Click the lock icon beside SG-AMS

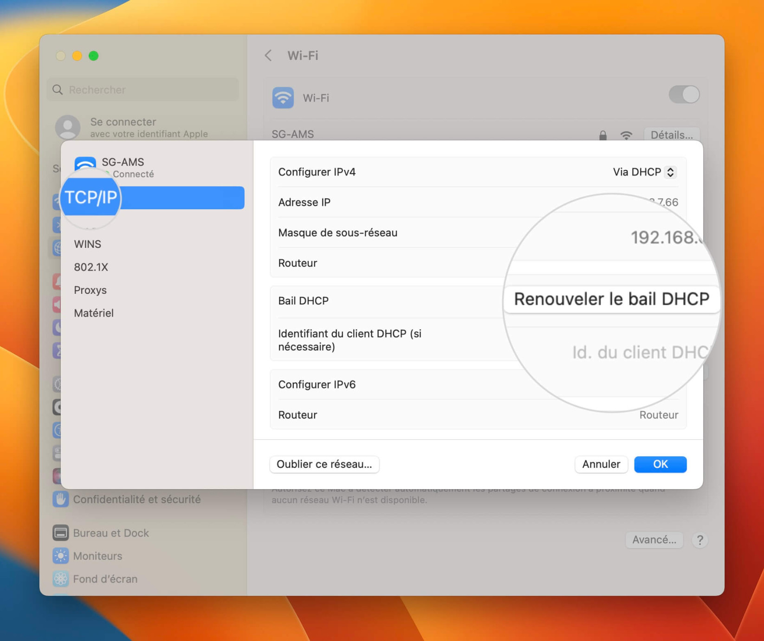coord(602,135)
